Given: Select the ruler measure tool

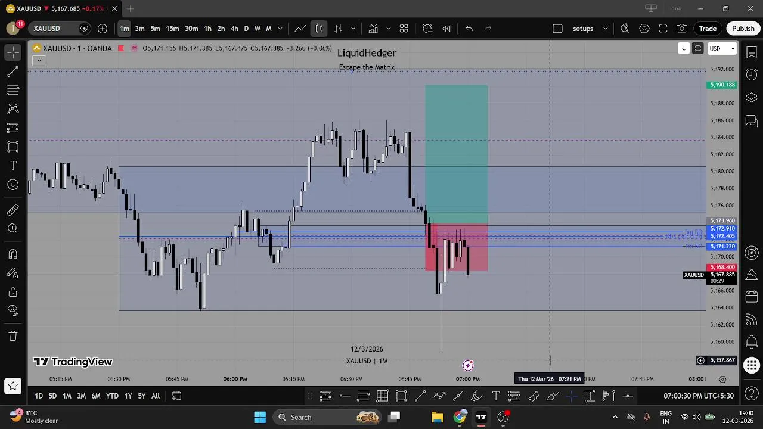Looking at the screenshot, I should pyautogui.click(x=13, y=210).
